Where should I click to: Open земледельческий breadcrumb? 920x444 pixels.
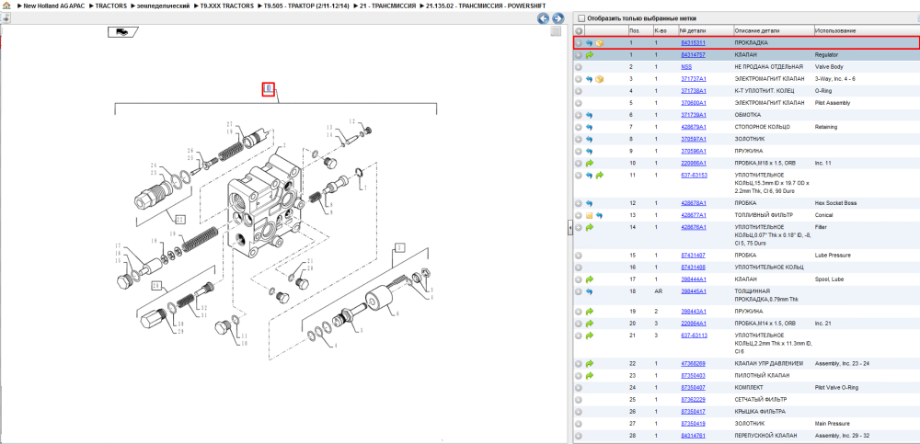(163, 6)
